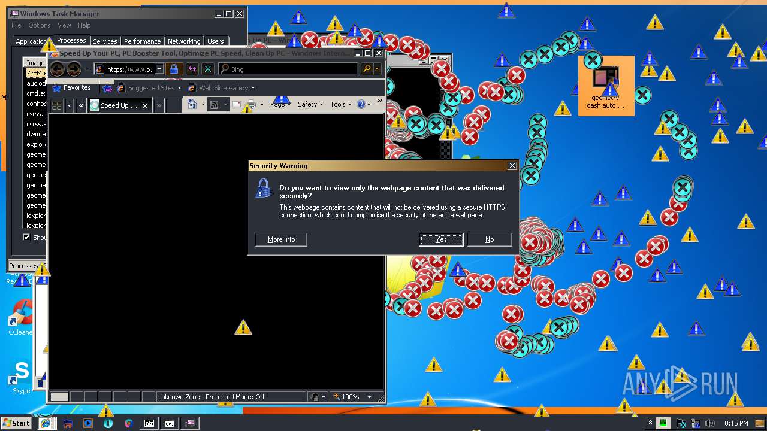Viewport: 767px width, 431px height.
Task: Click the volume speaker tray icon
Action: click(710, 423)
